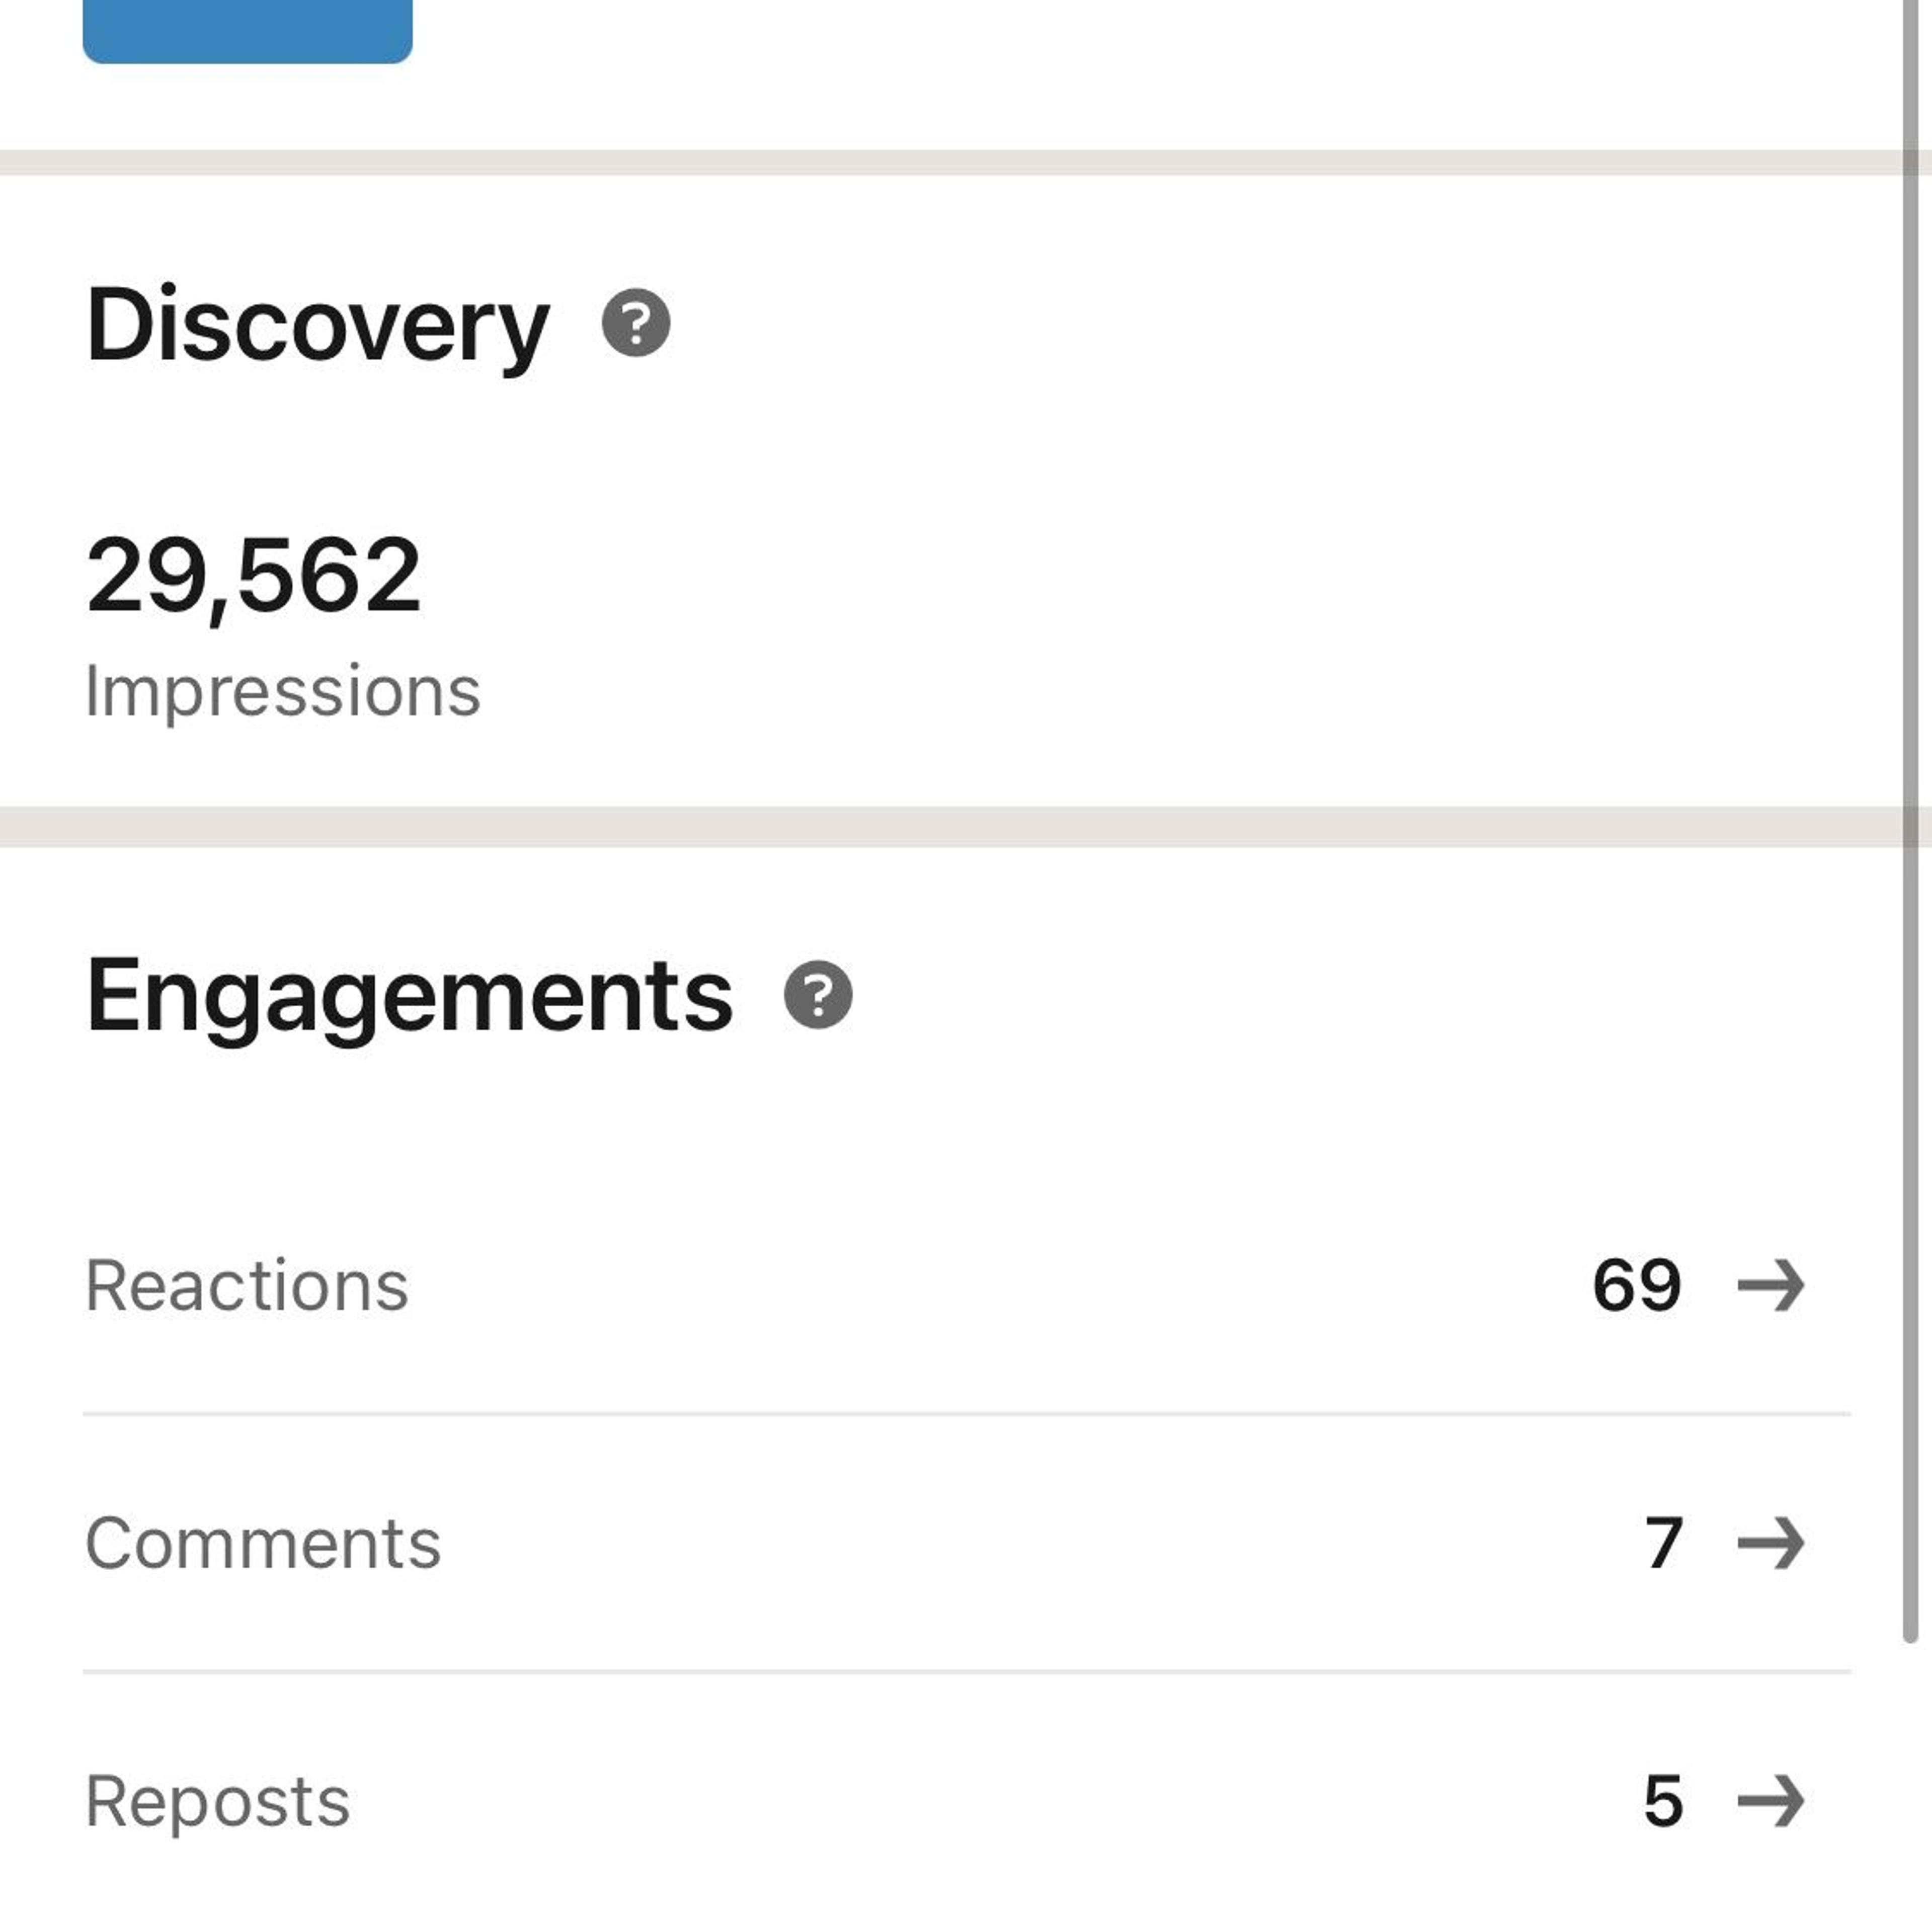Click the 29,562 impressions number
Viewport: 1932px width, 1932px height.
tap(254, 577)
